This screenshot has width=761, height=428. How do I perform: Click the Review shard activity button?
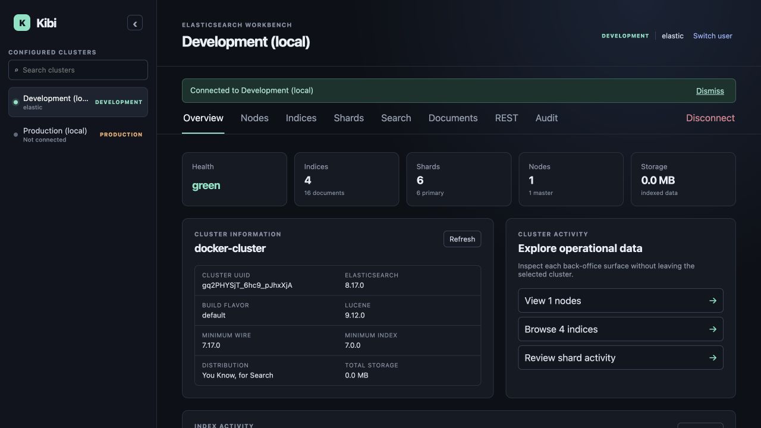tap(621, 358)
